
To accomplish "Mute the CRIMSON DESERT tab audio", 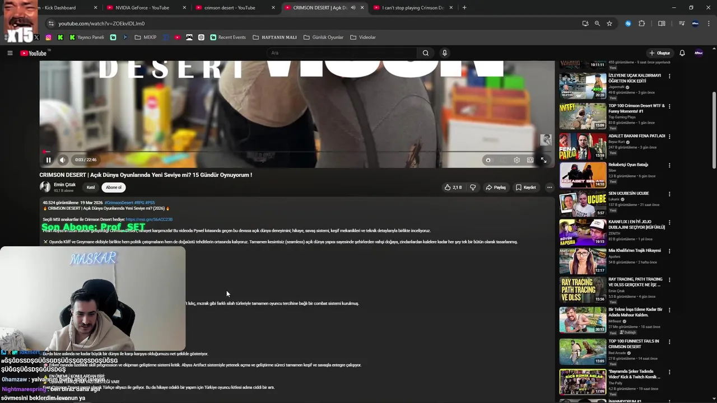I will (353, 8).
